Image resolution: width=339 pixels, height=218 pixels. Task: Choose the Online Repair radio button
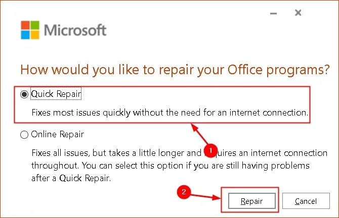point(24,135)
